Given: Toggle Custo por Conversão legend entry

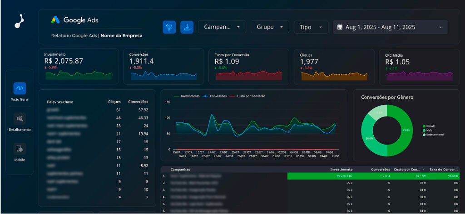Looking at the screenshot, I should click(x=247, y=96).
